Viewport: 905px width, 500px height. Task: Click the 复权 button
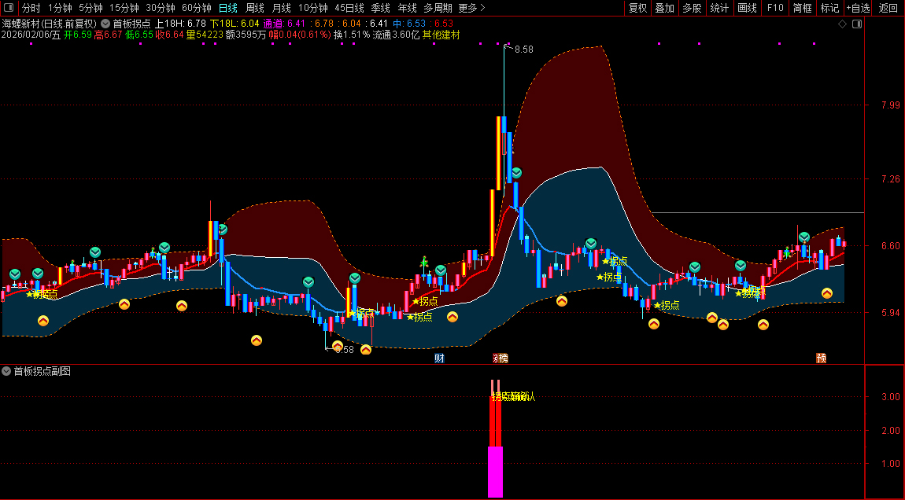637,8
